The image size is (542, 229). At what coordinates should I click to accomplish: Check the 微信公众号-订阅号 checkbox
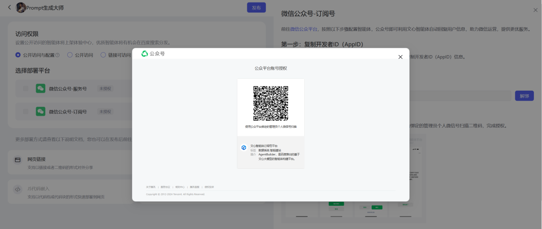tap(26, 111)
